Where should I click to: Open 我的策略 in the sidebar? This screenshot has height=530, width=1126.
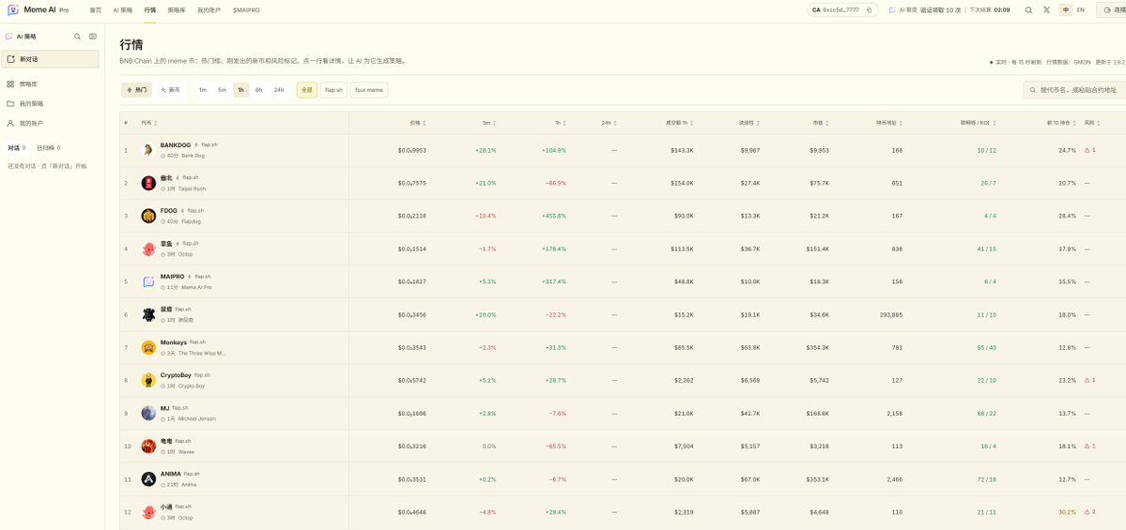pos(53,103)
